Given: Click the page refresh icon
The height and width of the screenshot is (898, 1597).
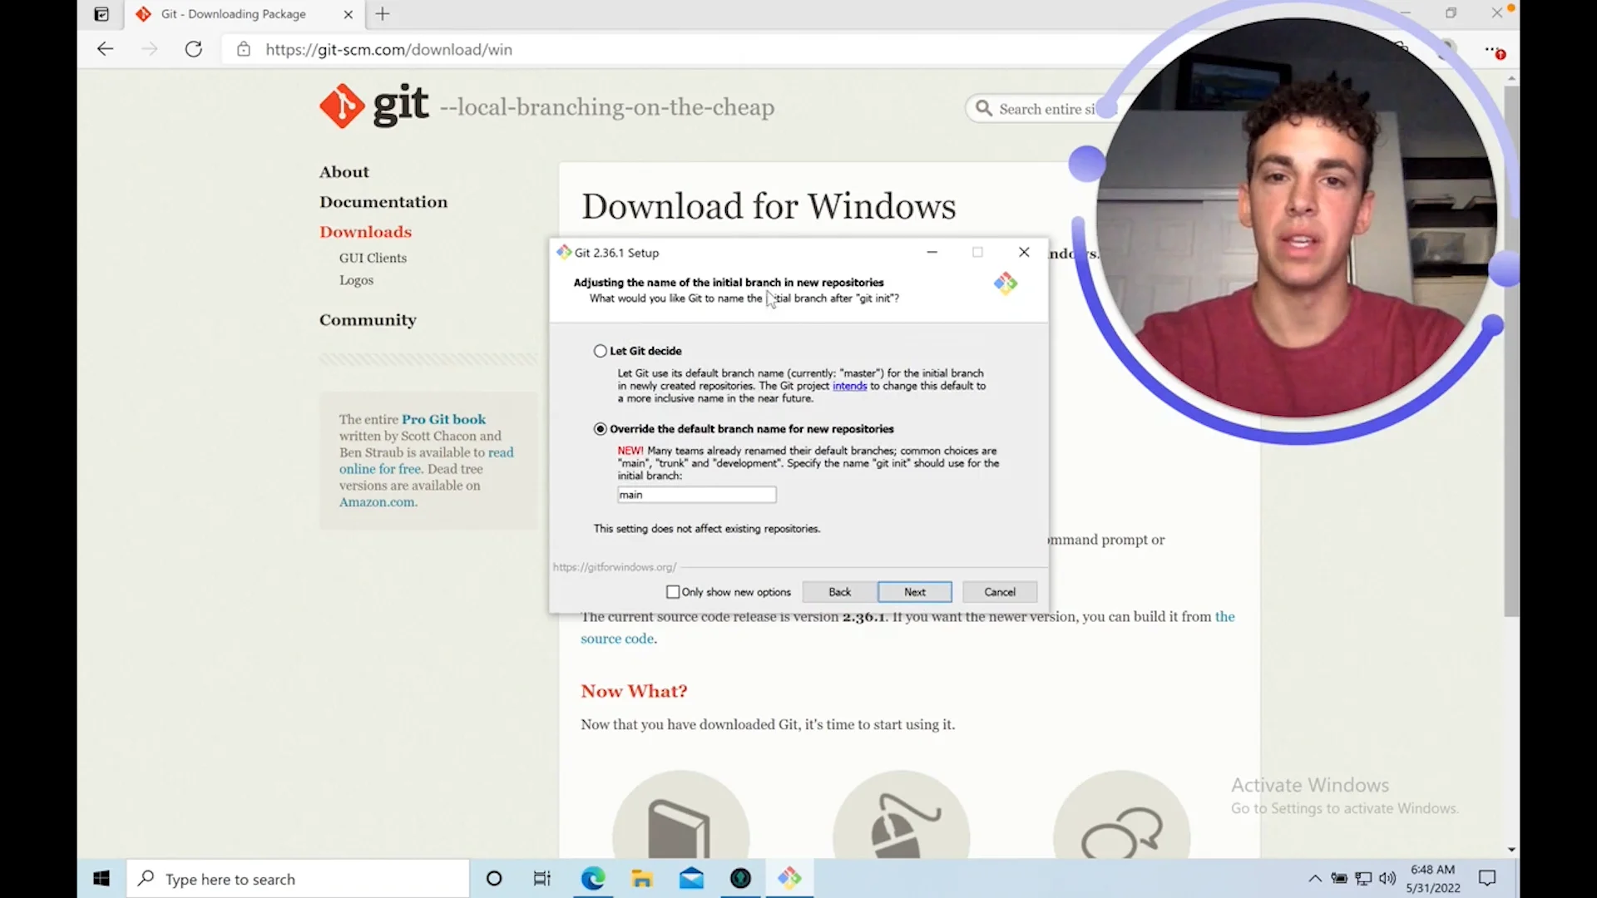Looking at the screenshot, I should [194, 49].
